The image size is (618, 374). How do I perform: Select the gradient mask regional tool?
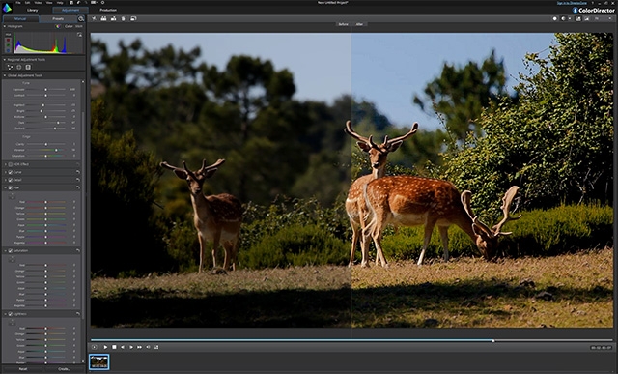[28, 67]
